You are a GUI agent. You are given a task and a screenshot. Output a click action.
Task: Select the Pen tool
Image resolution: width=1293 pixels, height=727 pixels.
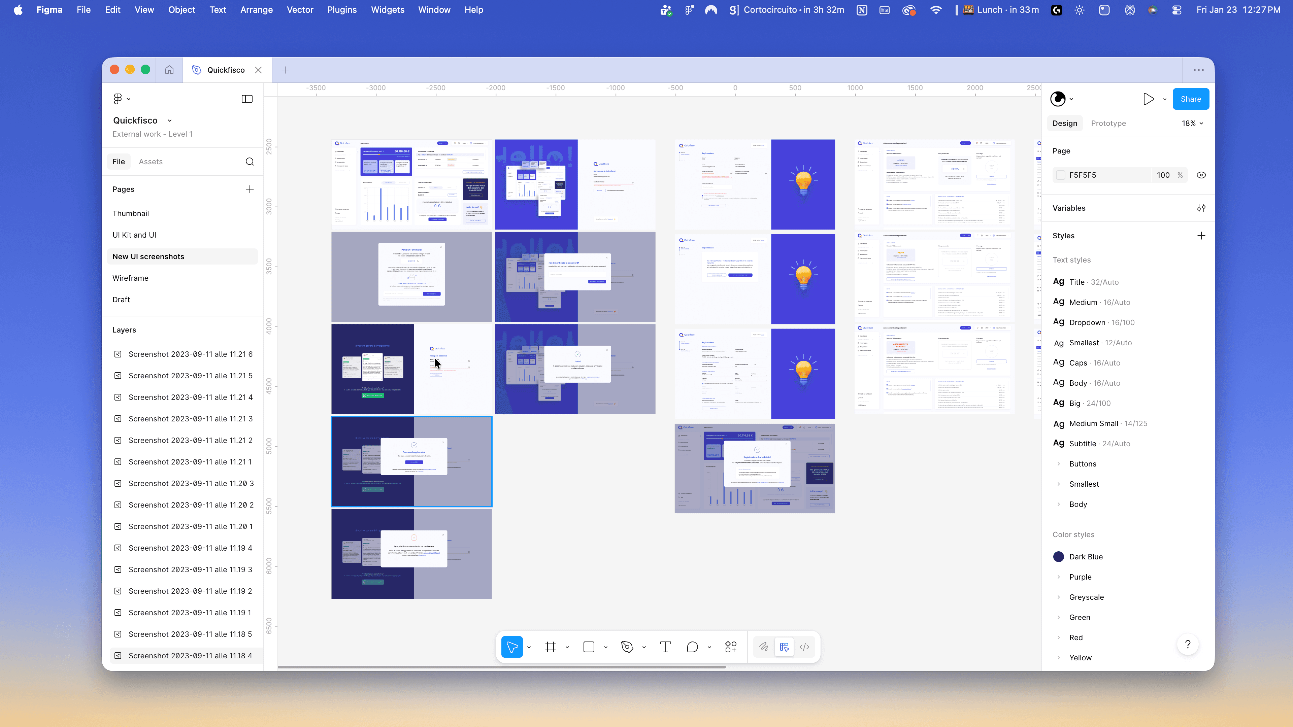pyautogui.click(x=627, y=647)
